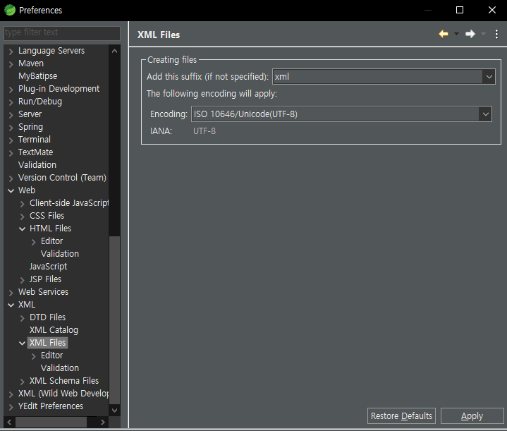Select Spring preferences label
The height and width of the screenshot is (431, 507).
[x=30, y=127]
